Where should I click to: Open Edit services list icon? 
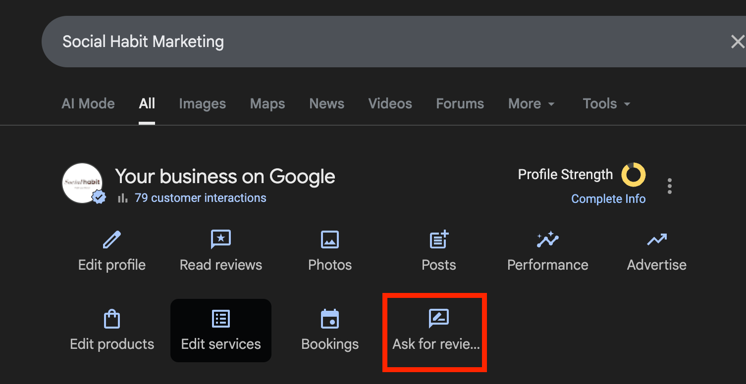point(221,319)
